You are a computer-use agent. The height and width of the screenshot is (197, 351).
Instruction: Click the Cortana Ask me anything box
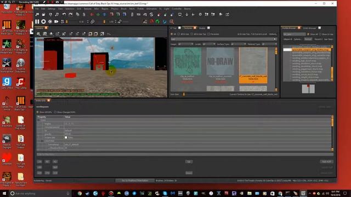pyautogui.click(x=40, y=193)
